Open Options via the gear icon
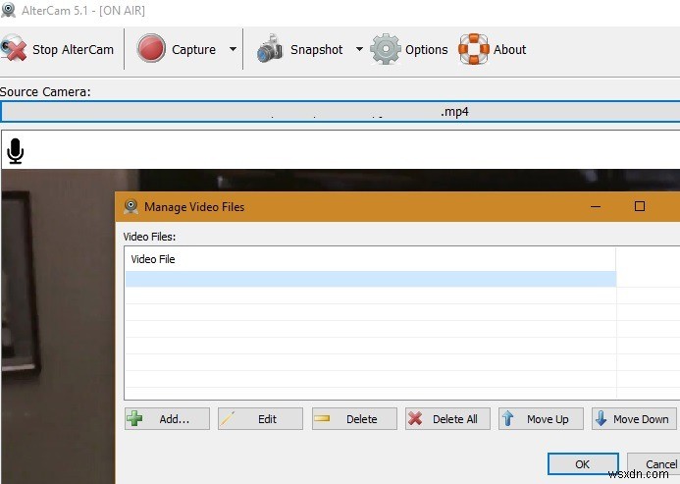 coord(386,49)
